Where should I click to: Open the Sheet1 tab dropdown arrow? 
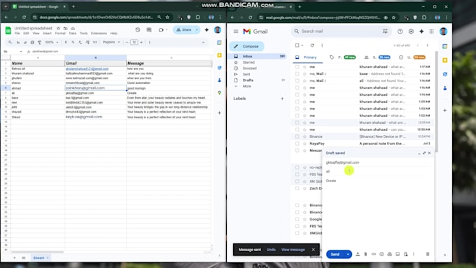click(48, 258)
